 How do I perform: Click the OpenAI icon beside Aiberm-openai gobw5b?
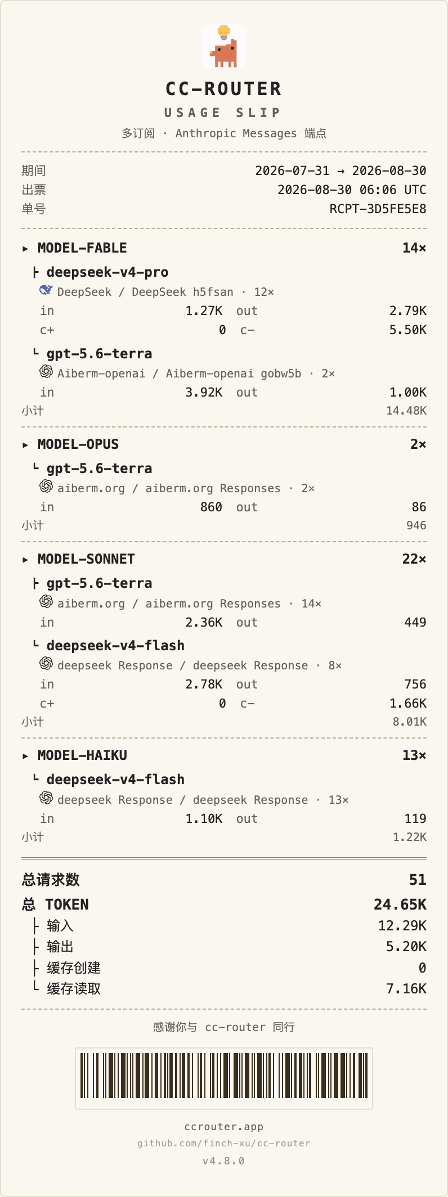tap(46, 372)
